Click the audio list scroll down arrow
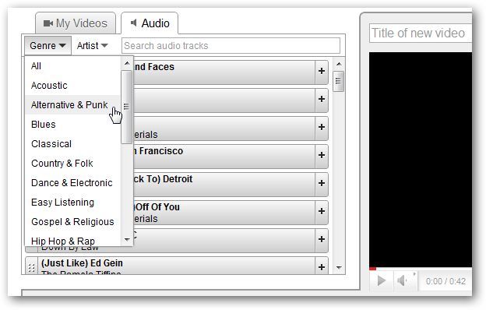 click(339, 267)
